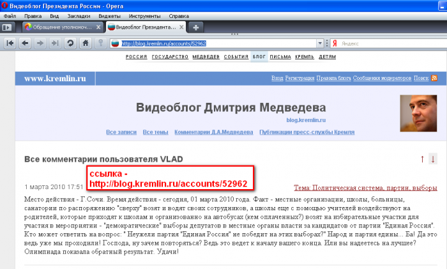Open the Закладки menu
This screenshot has height=269, width=447.
pyautogui.click(x=79, y=16)
